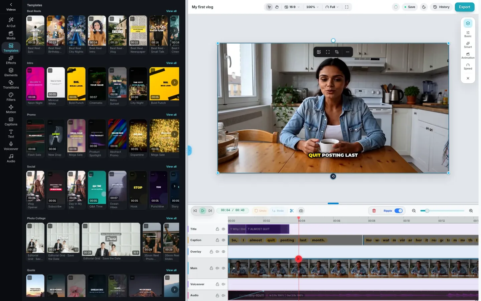Image resolution: width=481 pixels, height=301 pixels.
Task: Select the hand pan tool
Action: point(277,7)
